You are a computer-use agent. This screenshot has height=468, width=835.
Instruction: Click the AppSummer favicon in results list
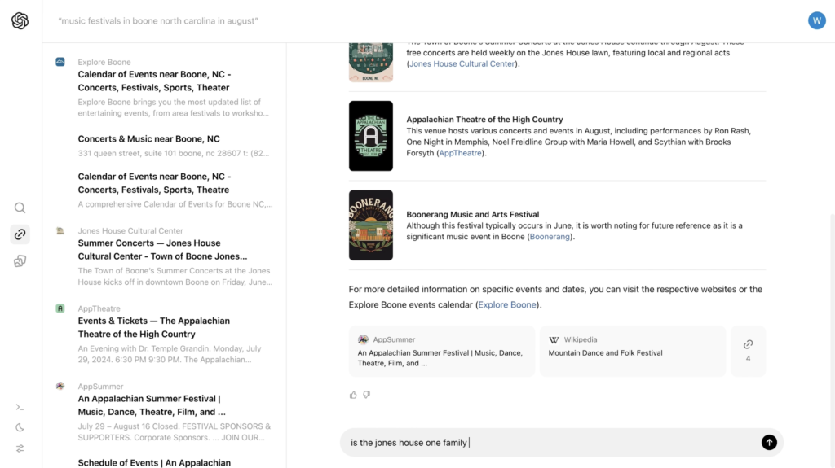tap(60, 386)
